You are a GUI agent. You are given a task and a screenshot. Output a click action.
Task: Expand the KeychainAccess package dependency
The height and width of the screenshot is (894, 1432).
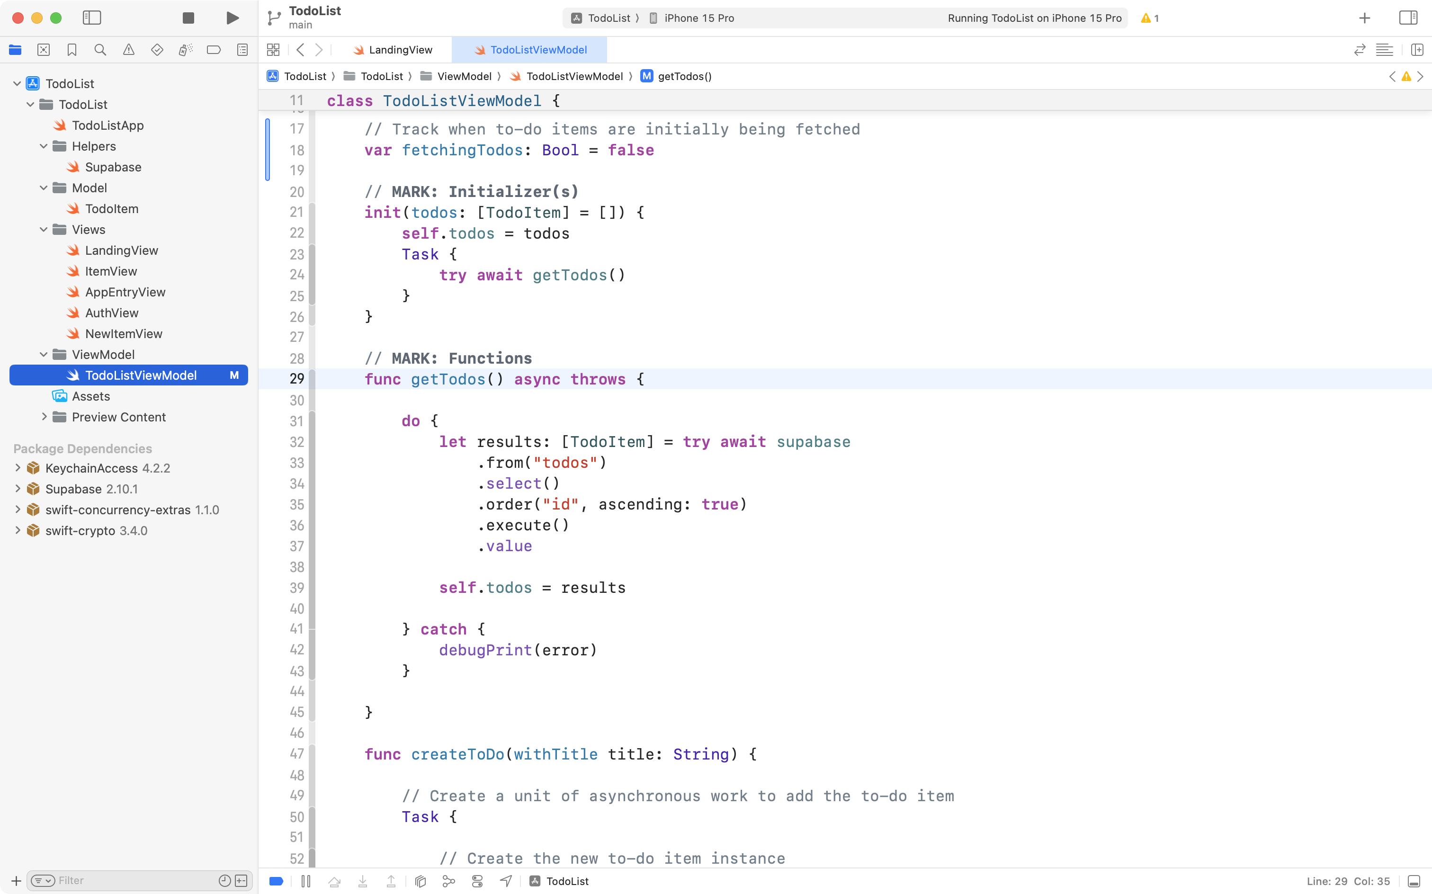click(x=17, y=468)
